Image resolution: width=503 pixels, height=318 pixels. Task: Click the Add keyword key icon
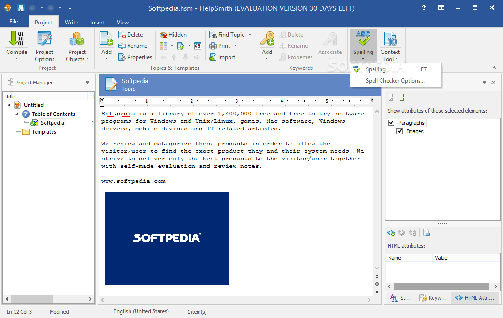(x=267, y=39)
